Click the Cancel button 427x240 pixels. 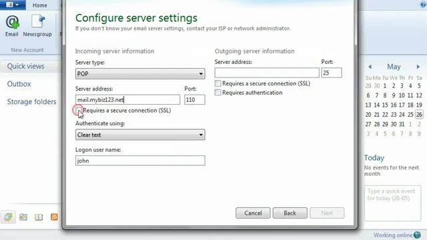[x=253, y=213]
